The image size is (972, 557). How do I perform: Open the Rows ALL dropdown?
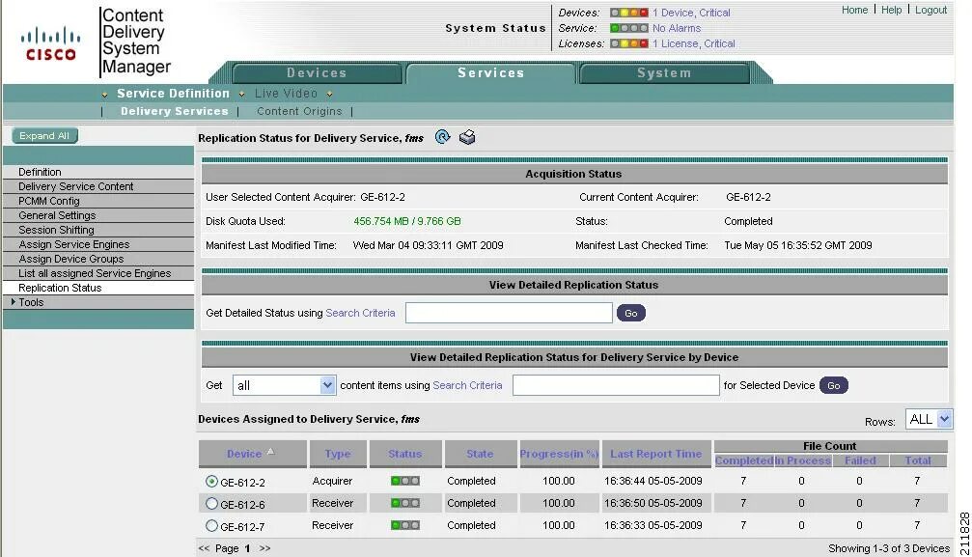(x=928, y=419)
